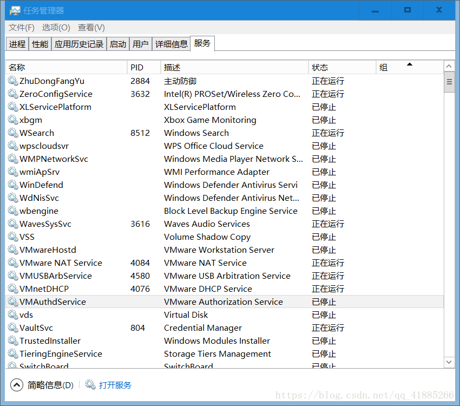460x406 pixels.
Task: Click PID 4084 in the list
Action: click(x=140, y=263)
